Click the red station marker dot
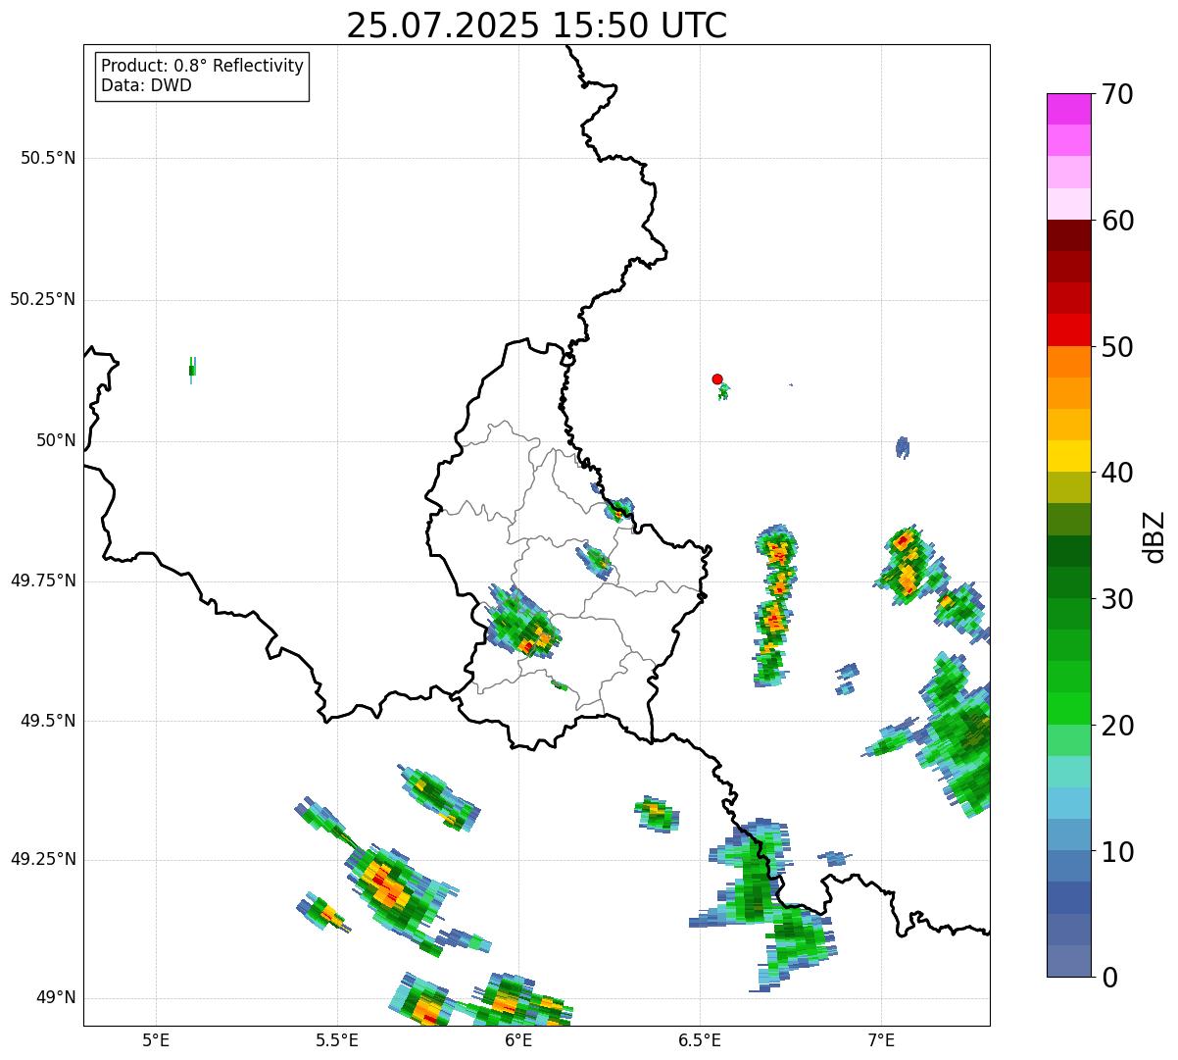Screen dimensions: 1178x1060 pos(717,379)
